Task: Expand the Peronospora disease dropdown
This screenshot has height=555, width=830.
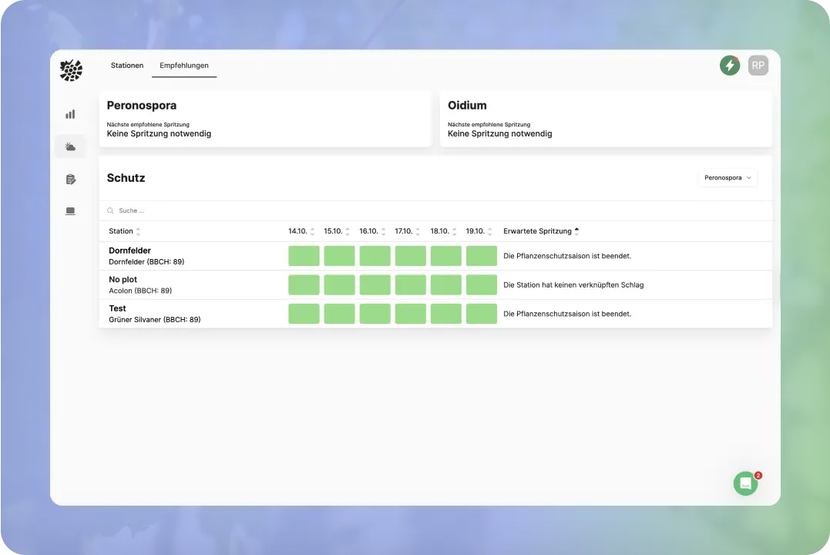Action: pos(728,178)
